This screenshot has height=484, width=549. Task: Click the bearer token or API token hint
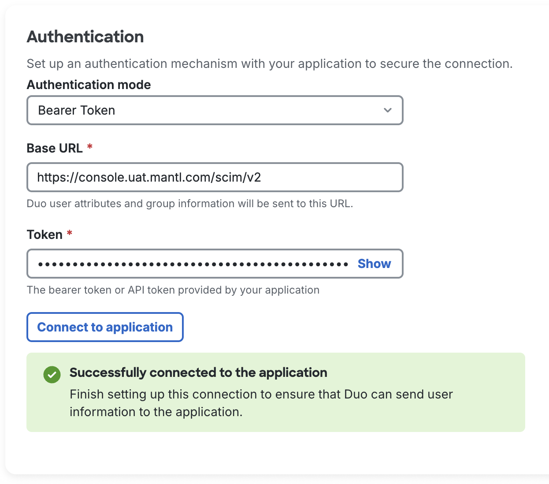[173, 290]
